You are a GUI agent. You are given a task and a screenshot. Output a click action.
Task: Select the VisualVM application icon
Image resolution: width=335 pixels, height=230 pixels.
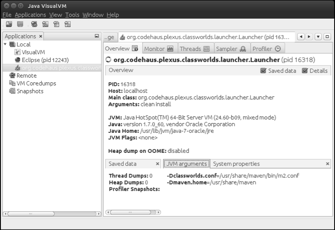(17, 52)
